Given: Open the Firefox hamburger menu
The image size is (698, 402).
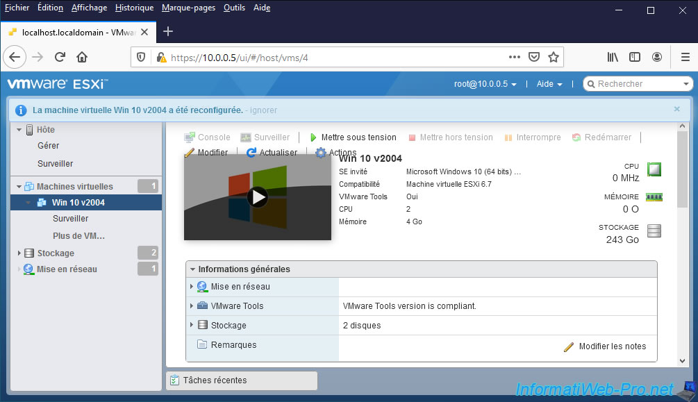Looking at the screenshot, I should pos(684,57).
